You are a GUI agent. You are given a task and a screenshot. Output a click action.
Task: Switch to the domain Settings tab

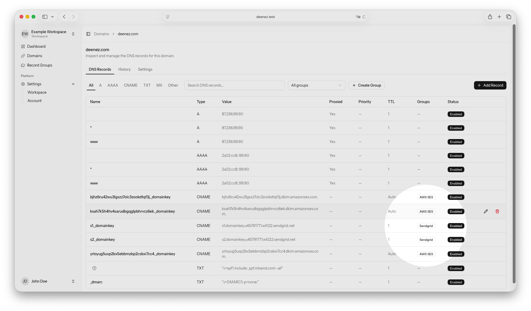click(x=145, y=69)
